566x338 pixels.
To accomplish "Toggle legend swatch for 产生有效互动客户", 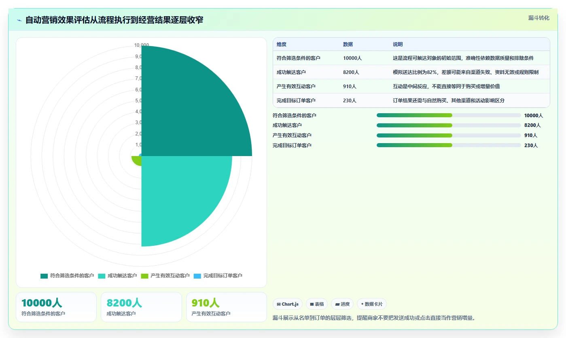I will pyautogui.click(x=144, y=276).
